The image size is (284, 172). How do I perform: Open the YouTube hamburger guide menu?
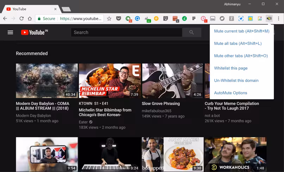coord(10,32)
